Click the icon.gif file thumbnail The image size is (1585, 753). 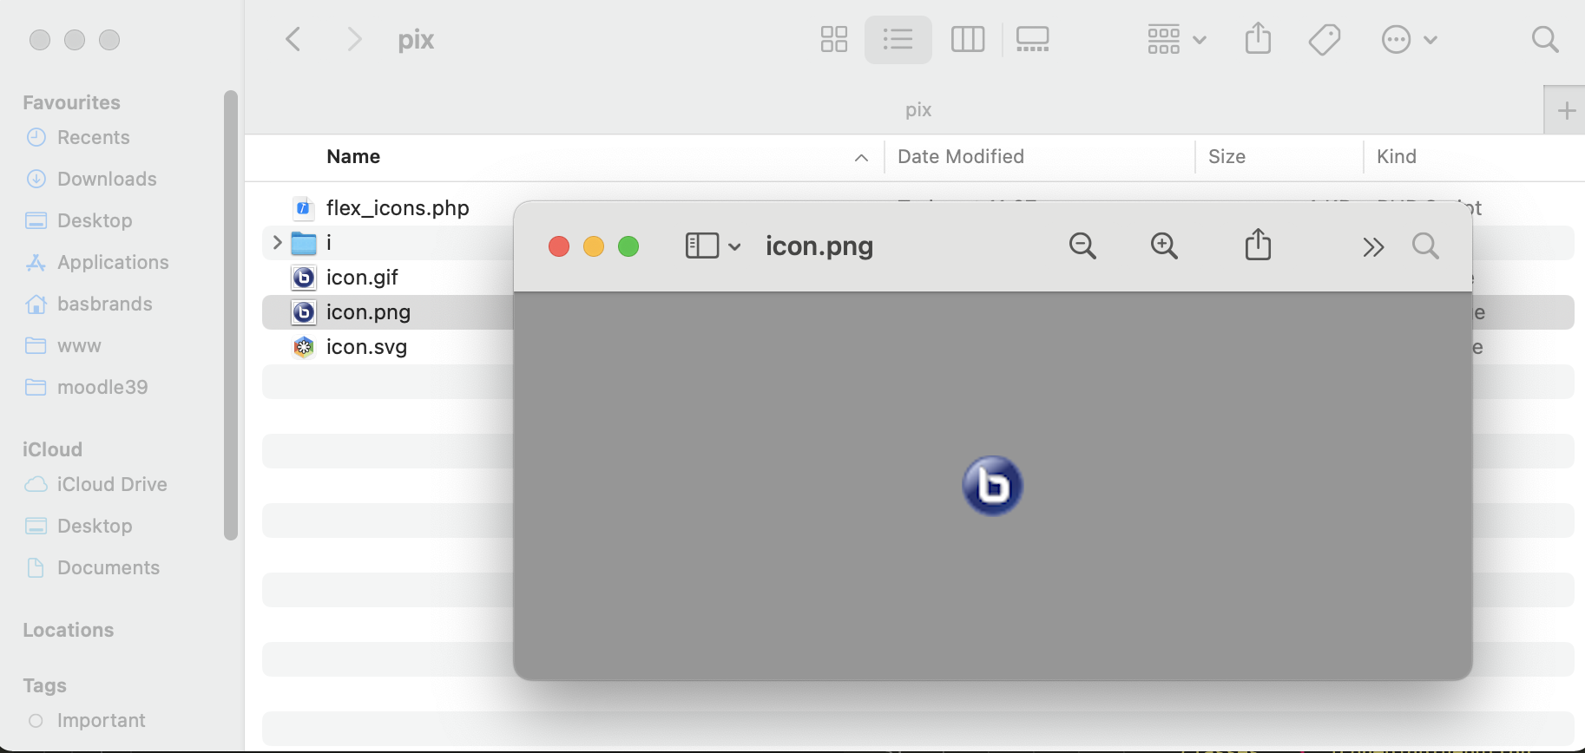pyautogui.click(x=304, y=278)
